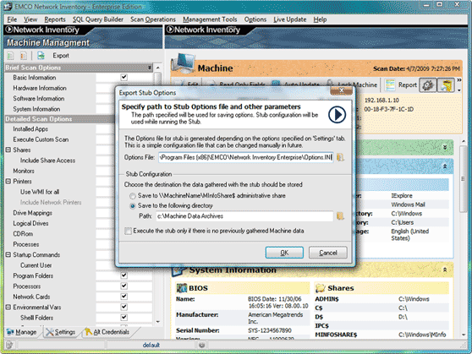Open the File menu
Image resolution: width=472 pixels, height=354 pixels.
point(12,19)
